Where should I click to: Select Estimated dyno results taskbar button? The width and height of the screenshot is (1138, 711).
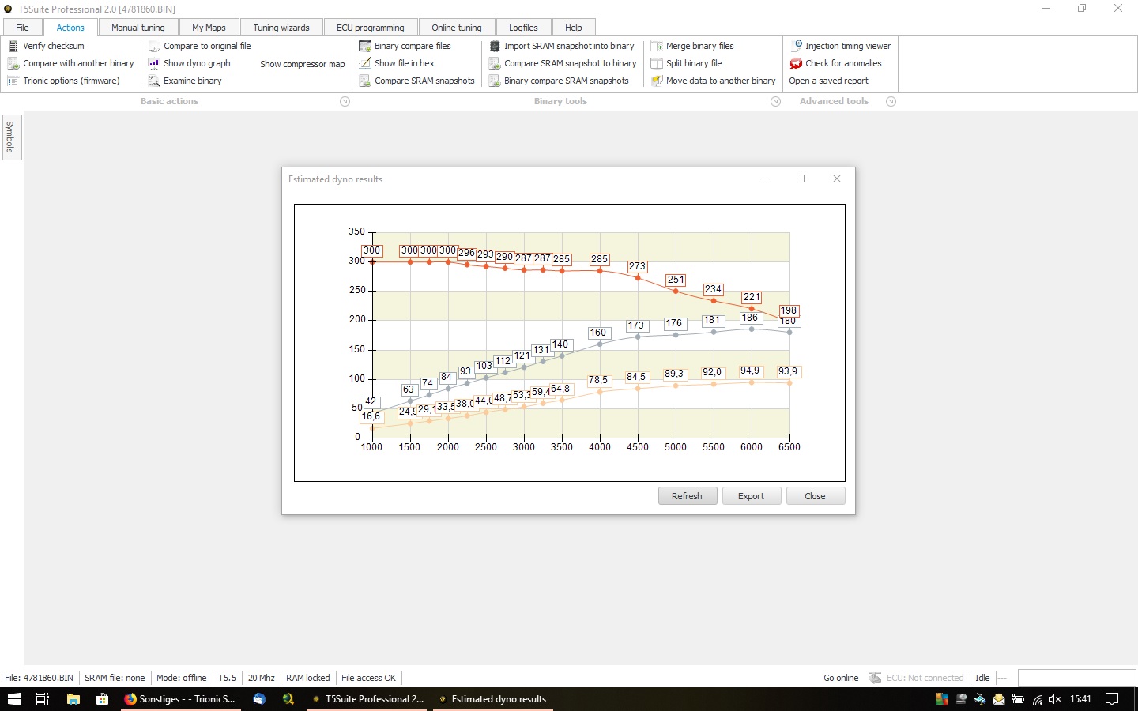click(494, 699)
